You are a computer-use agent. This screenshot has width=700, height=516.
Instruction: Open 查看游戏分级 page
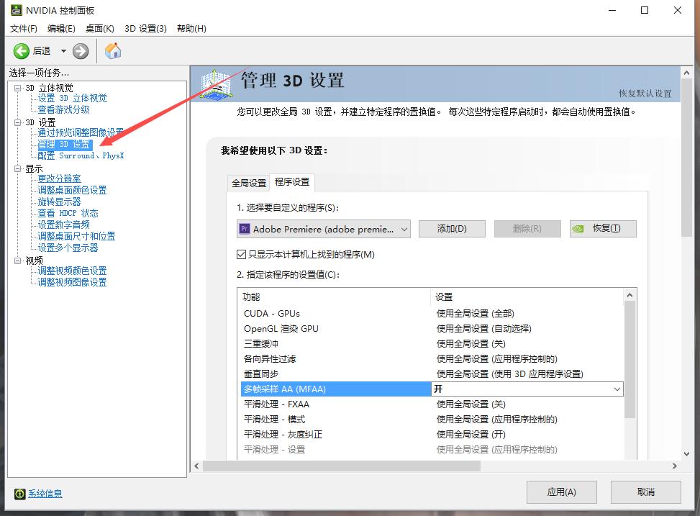(63, 109)
